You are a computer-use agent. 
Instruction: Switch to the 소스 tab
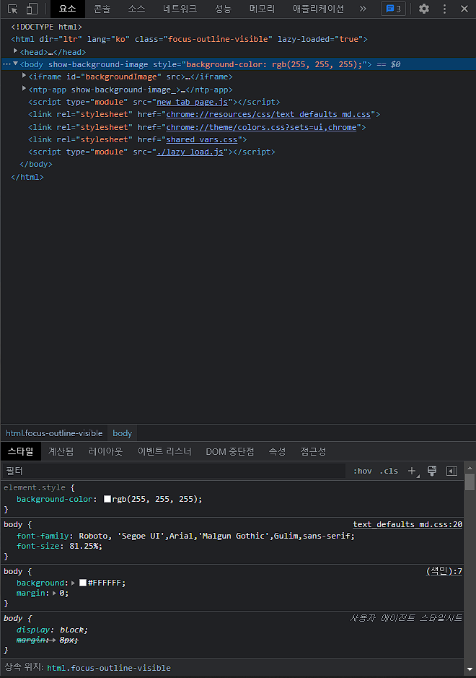[x=136, y=9]
